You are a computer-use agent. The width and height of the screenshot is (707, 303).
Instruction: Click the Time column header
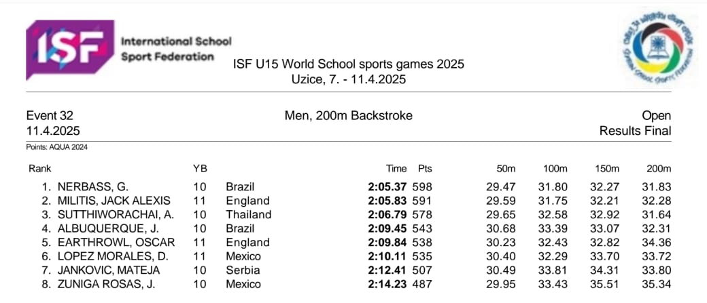(x=396, y=169)
